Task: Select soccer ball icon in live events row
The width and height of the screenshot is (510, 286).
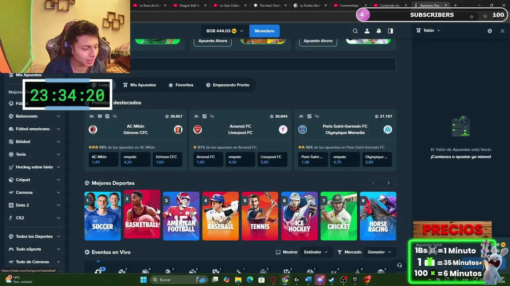Action: [x=98, y=272]
